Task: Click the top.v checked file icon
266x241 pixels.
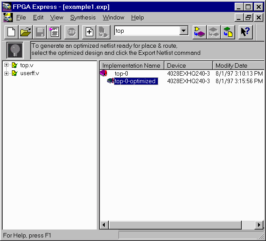Action: 15,65
